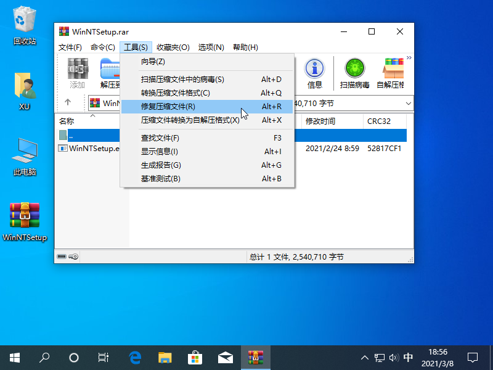
Task: Select the Recycle Bin desktop icon
Action: [x=25, y=26]
